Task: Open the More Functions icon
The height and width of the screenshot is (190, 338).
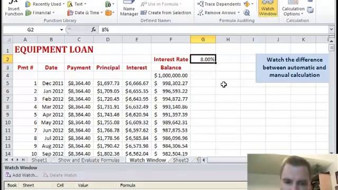Action: tap(109, 13)
